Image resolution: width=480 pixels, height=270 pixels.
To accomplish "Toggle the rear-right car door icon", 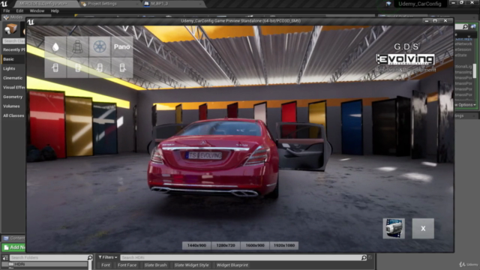I will point(121,67).
